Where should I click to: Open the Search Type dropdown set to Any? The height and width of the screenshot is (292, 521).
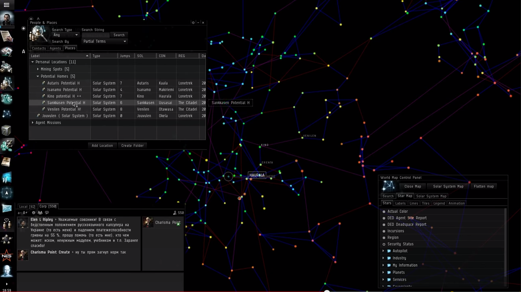65,35
